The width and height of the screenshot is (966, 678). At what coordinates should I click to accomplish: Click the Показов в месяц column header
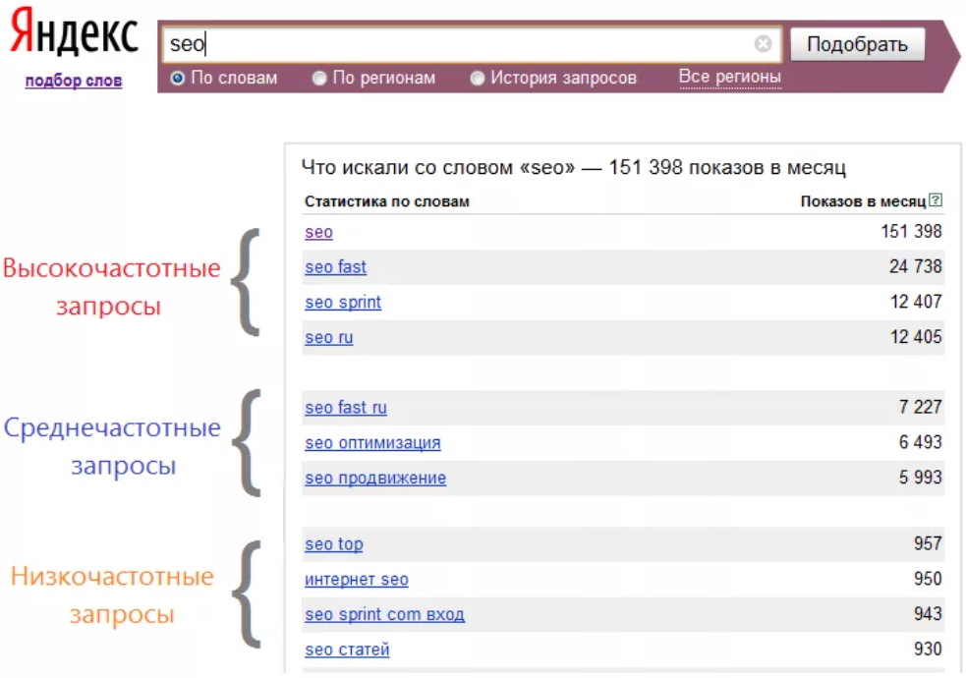pyautogui.click(x=863, y=202)
